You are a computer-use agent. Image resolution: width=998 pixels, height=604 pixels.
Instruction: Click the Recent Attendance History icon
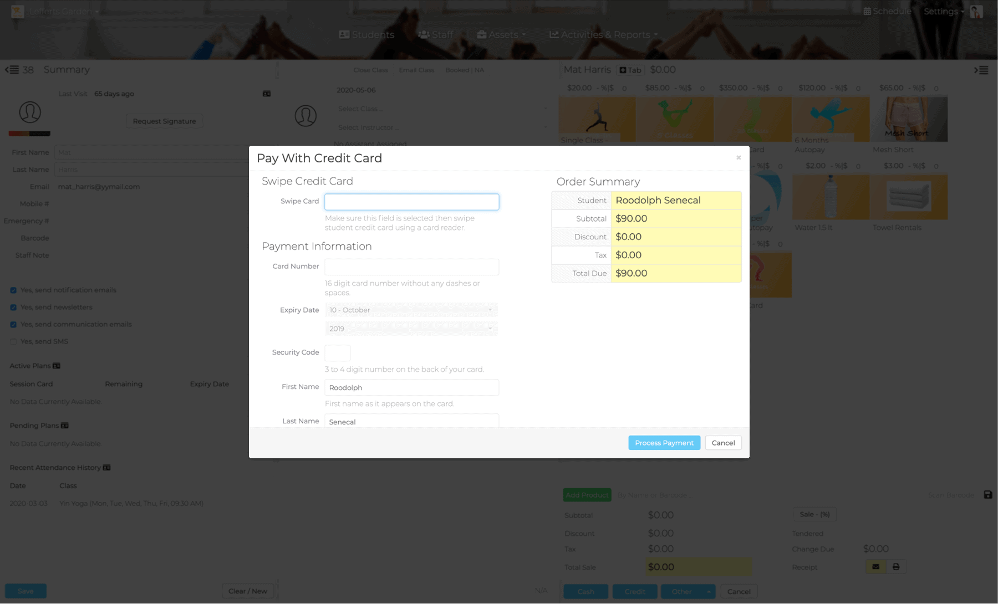pyautogui.click(x=106, y=467)
